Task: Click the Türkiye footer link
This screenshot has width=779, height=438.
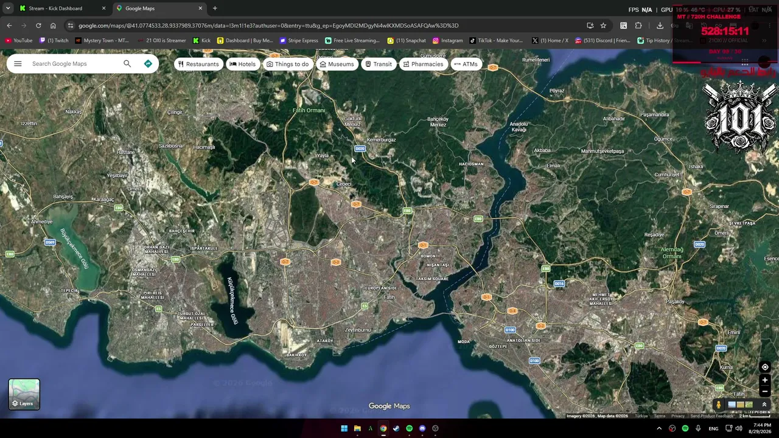Action: [x=641, y=416]
